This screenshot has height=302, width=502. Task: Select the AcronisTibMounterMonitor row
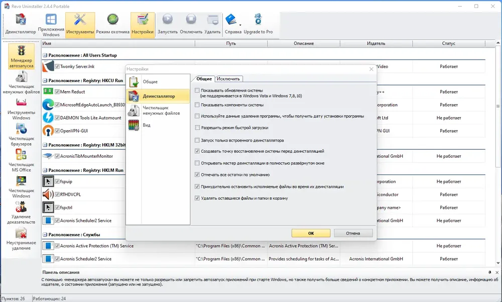point(264,156)
